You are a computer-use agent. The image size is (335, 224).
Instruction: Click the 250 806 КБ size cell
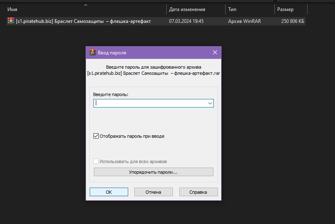292,21
